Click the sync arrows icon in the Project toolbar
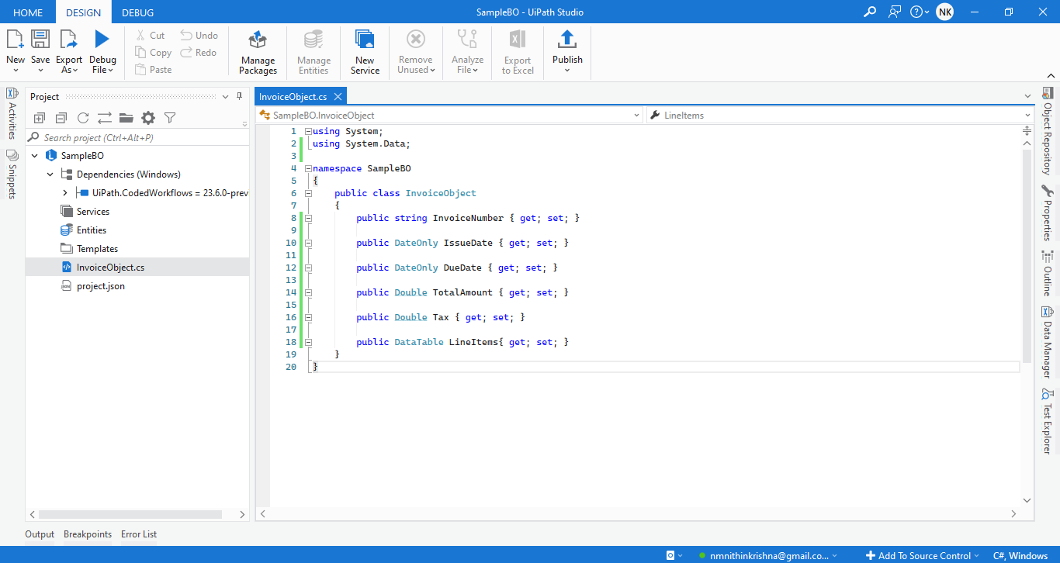 (x=105, y=118)
